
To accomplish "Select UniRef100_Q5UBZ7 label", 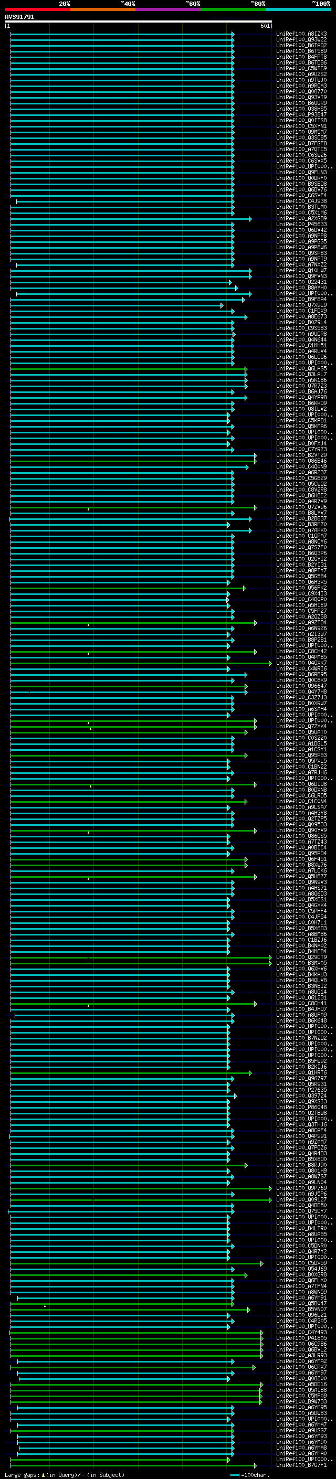I will 301,877.
